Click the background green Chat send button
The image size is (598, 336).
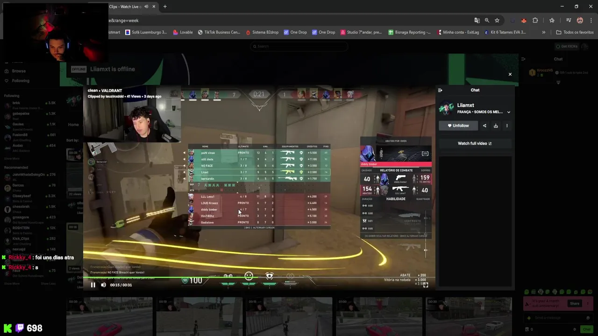click(586, 329)
